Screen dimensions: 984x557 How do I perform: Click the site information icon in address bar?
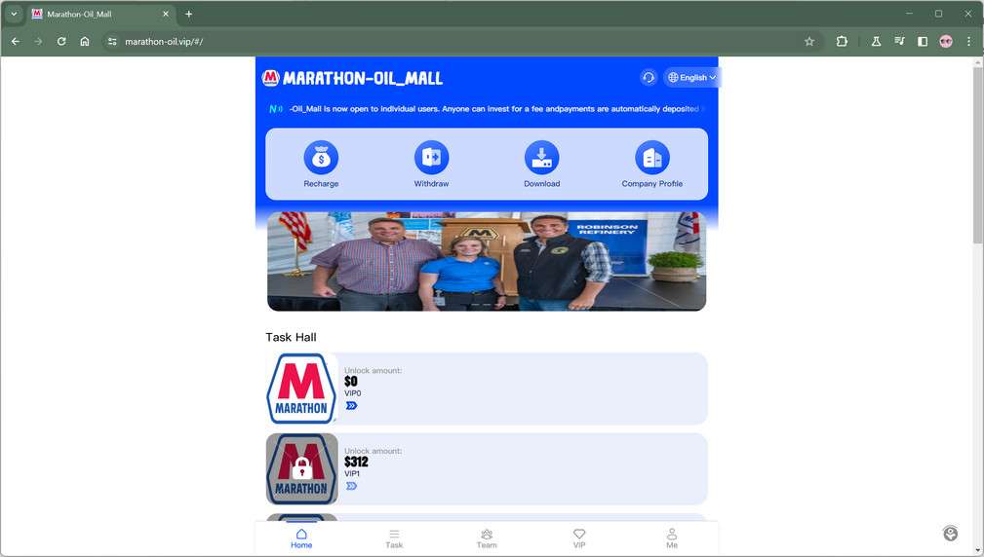112,41
